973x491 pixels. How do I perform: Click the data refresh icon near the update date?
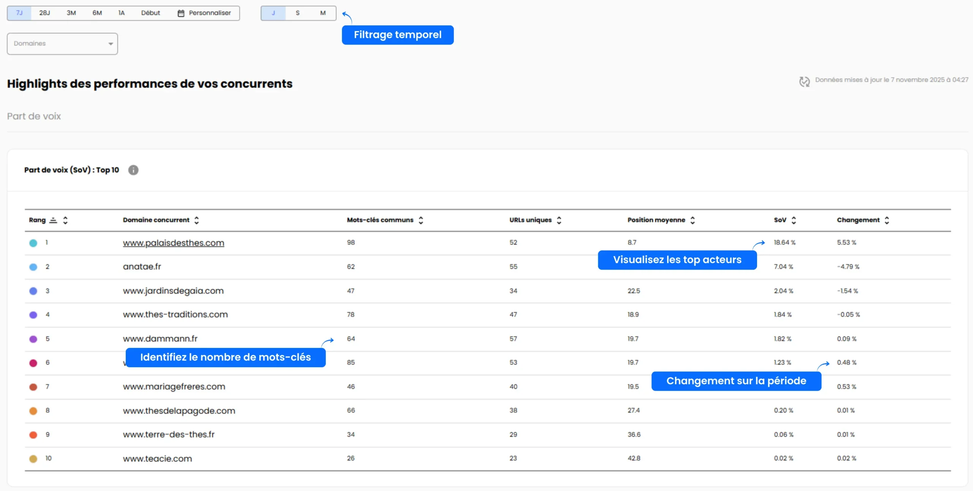805,81
